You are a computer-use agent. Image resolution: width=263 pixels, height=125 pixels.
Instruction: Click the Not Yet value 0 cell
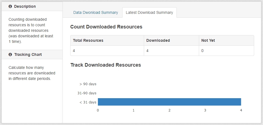click(x=226, y=51)
